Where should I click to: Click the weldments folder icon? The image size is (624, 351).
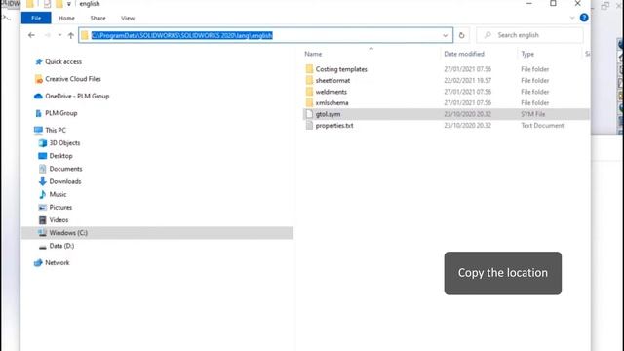pos(309,92)
